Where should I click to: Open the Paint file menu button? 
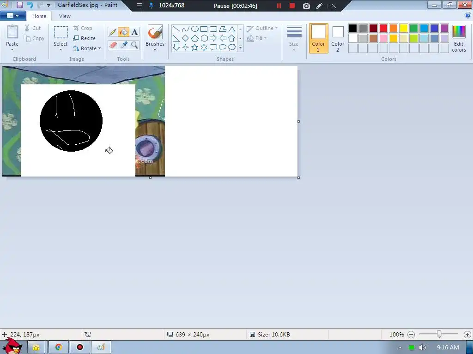[x=12, y=16]
